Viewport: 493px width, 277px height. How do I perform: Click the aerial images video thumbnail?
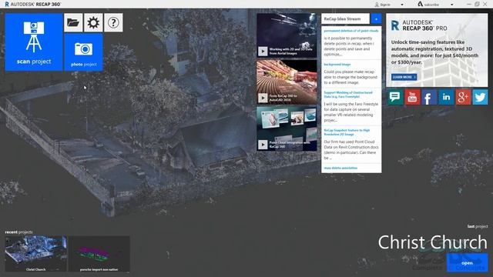coord(287,35)
